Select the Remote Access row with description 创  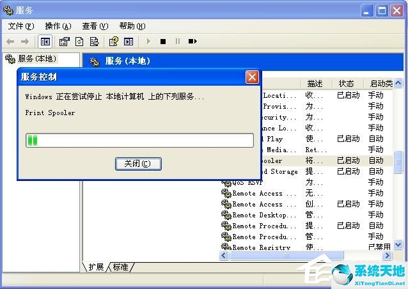tap(307, 204)
